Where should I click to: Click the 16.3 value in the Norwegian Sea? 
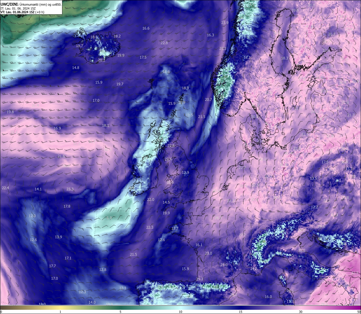click(x=210, y=35)
